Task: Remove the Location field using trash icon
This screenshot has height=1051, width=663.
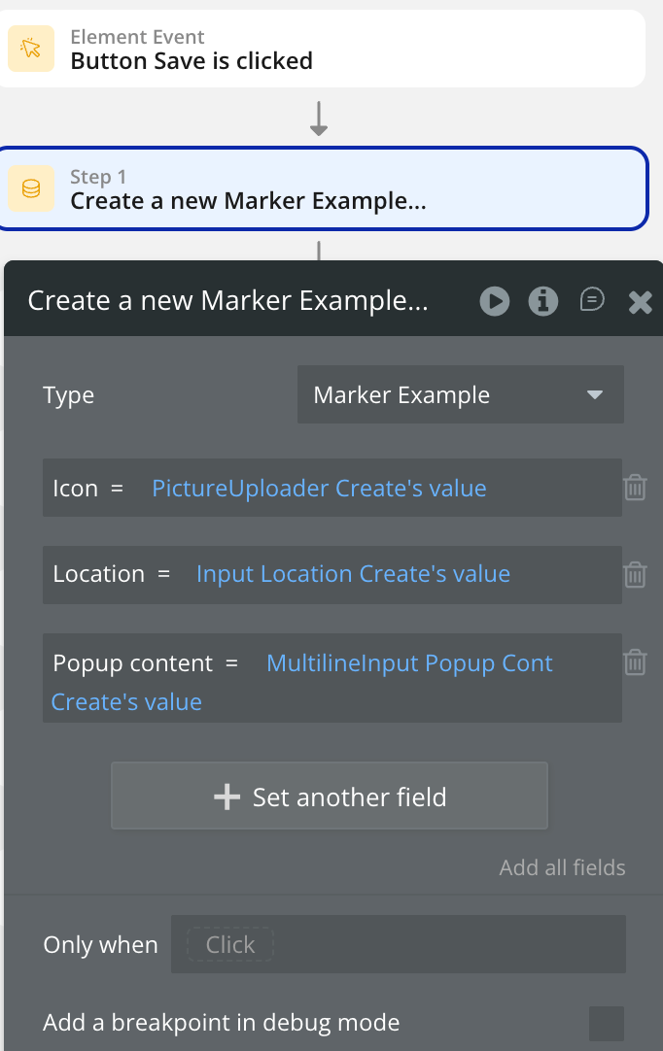Action: (635, 574)
